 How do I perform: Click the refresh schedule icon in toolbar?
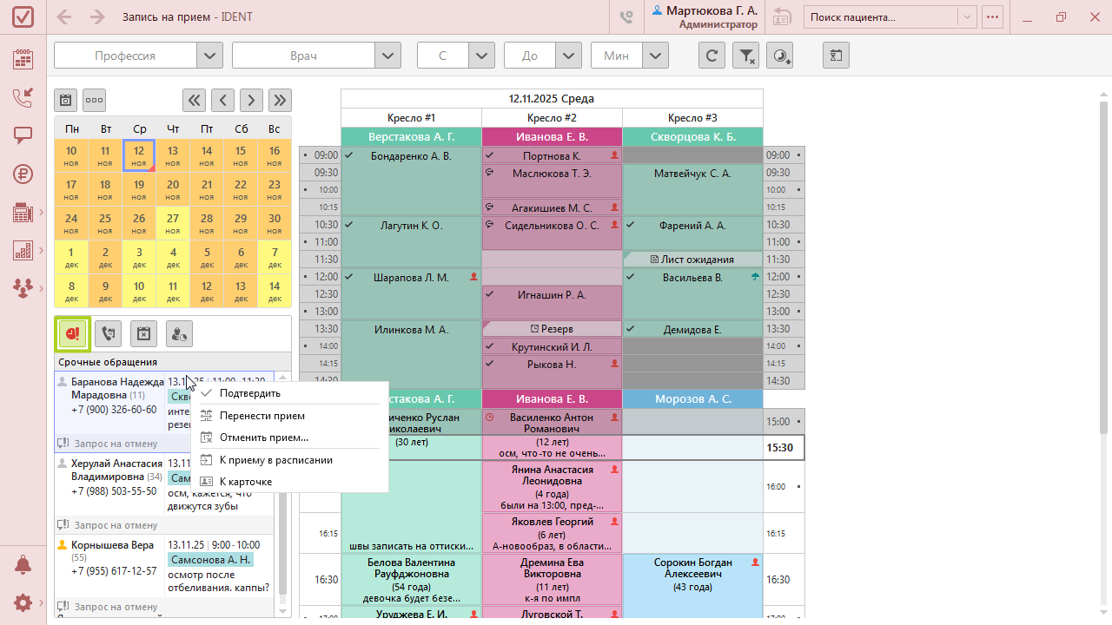tap(712, 56)
